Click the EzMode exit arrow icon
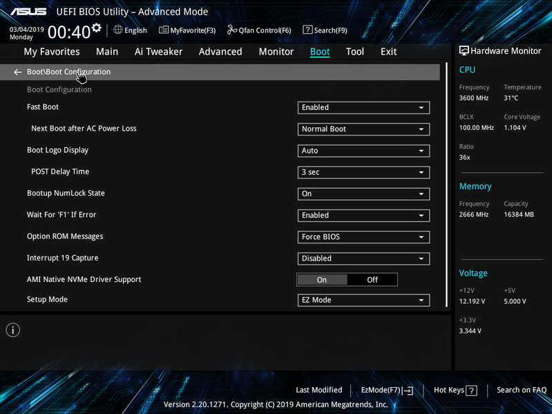The width and height of the screenshot is (552, 414). (408, 390)
